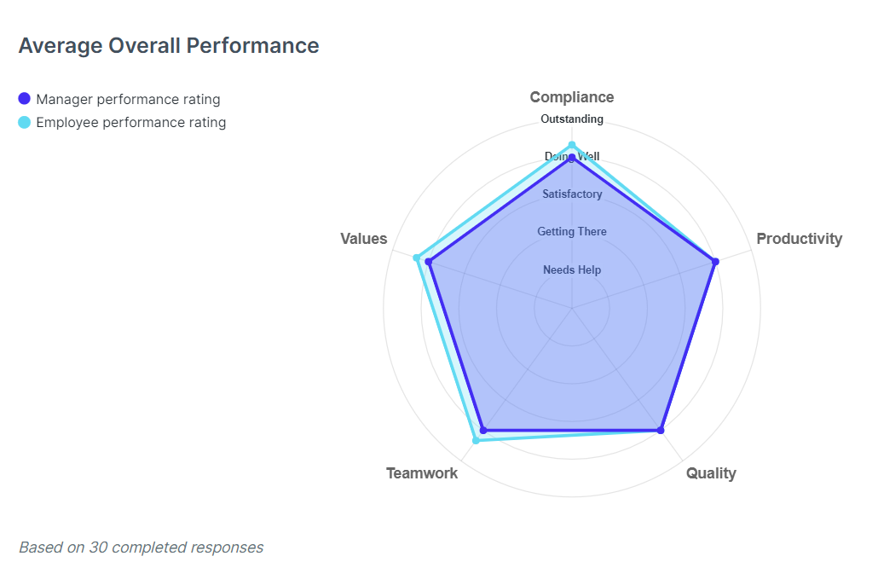This screenshot has height=562, width=878.
Task: Click the Employee data point on Teamwork
Action: coord(476,440)
